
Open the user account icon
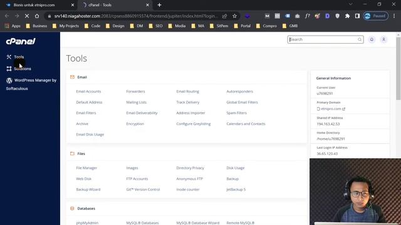pos(383,39)
